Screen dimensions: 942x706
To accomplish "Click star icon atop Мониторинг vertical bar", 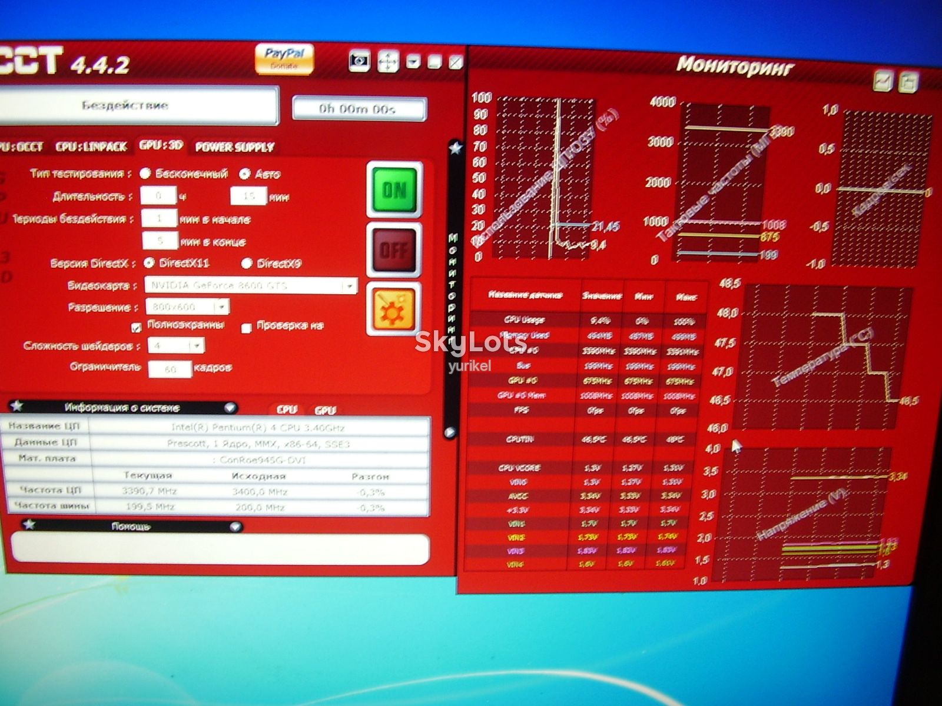I will tap(455, 148).
